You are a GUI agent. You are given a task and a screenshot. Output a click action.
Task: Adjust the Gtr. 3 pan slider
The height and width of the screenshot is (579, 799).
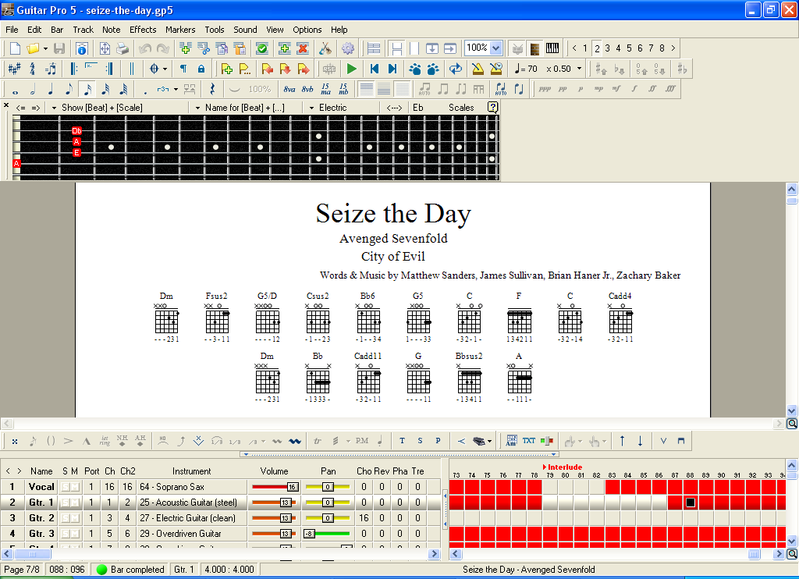[x=328, y=534]
